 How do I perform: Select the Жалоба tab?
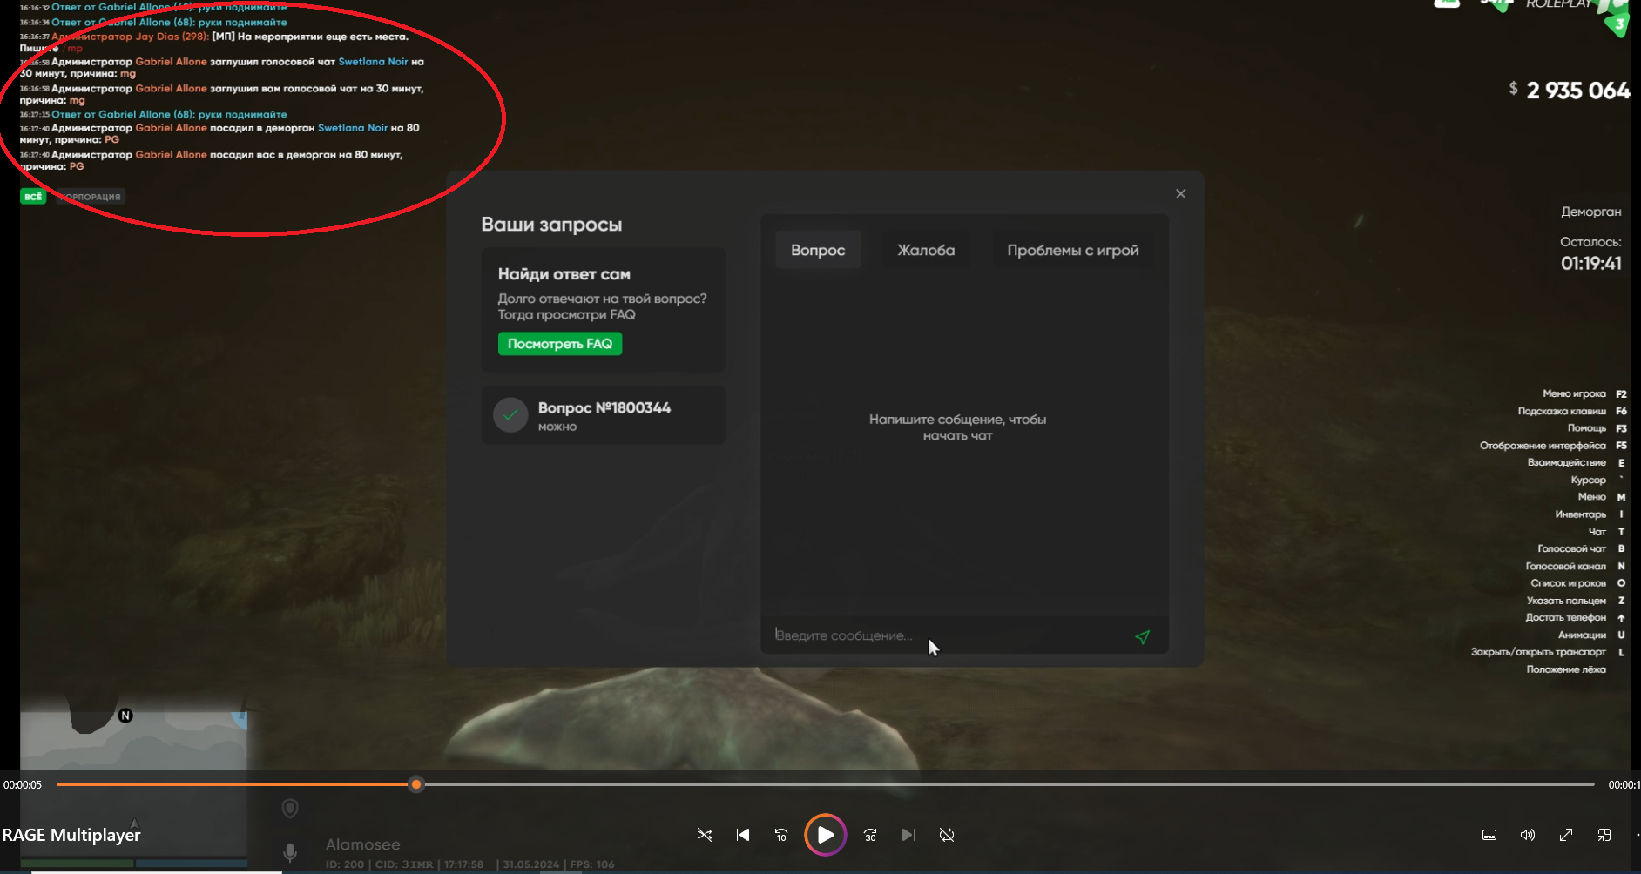click(x=926, y=250)
